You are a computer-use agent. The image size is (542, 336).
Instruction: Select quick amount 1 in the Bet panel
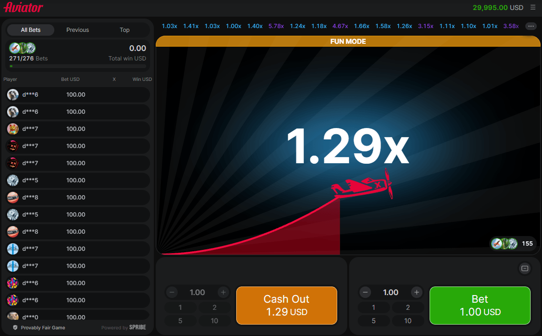[374, 307]
